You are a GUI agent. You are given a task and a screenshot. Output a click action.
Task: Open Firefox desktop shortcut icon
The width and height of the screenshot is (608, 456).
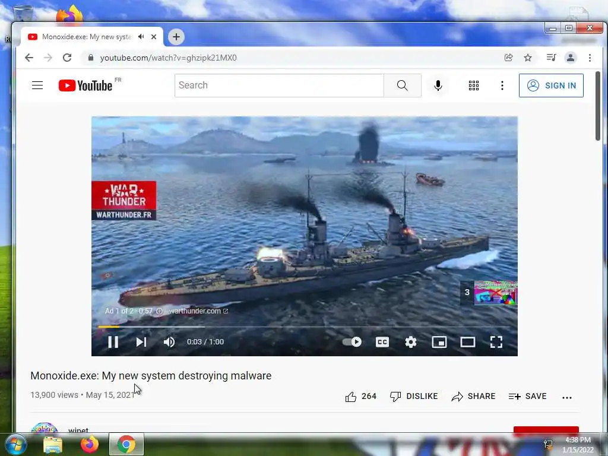(x=69, y=14)
